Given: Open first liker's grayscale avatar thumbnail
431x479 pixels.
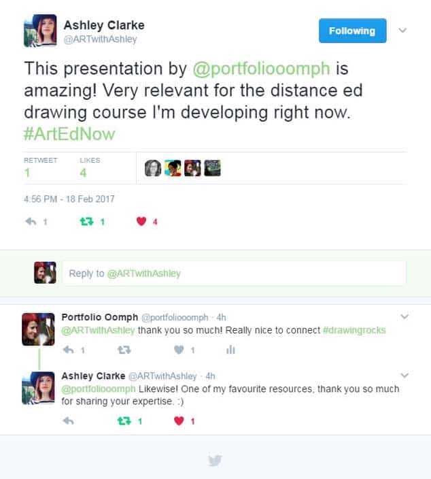Looking at the screenshot, I should pyautogui.click(x=153, y=168).
